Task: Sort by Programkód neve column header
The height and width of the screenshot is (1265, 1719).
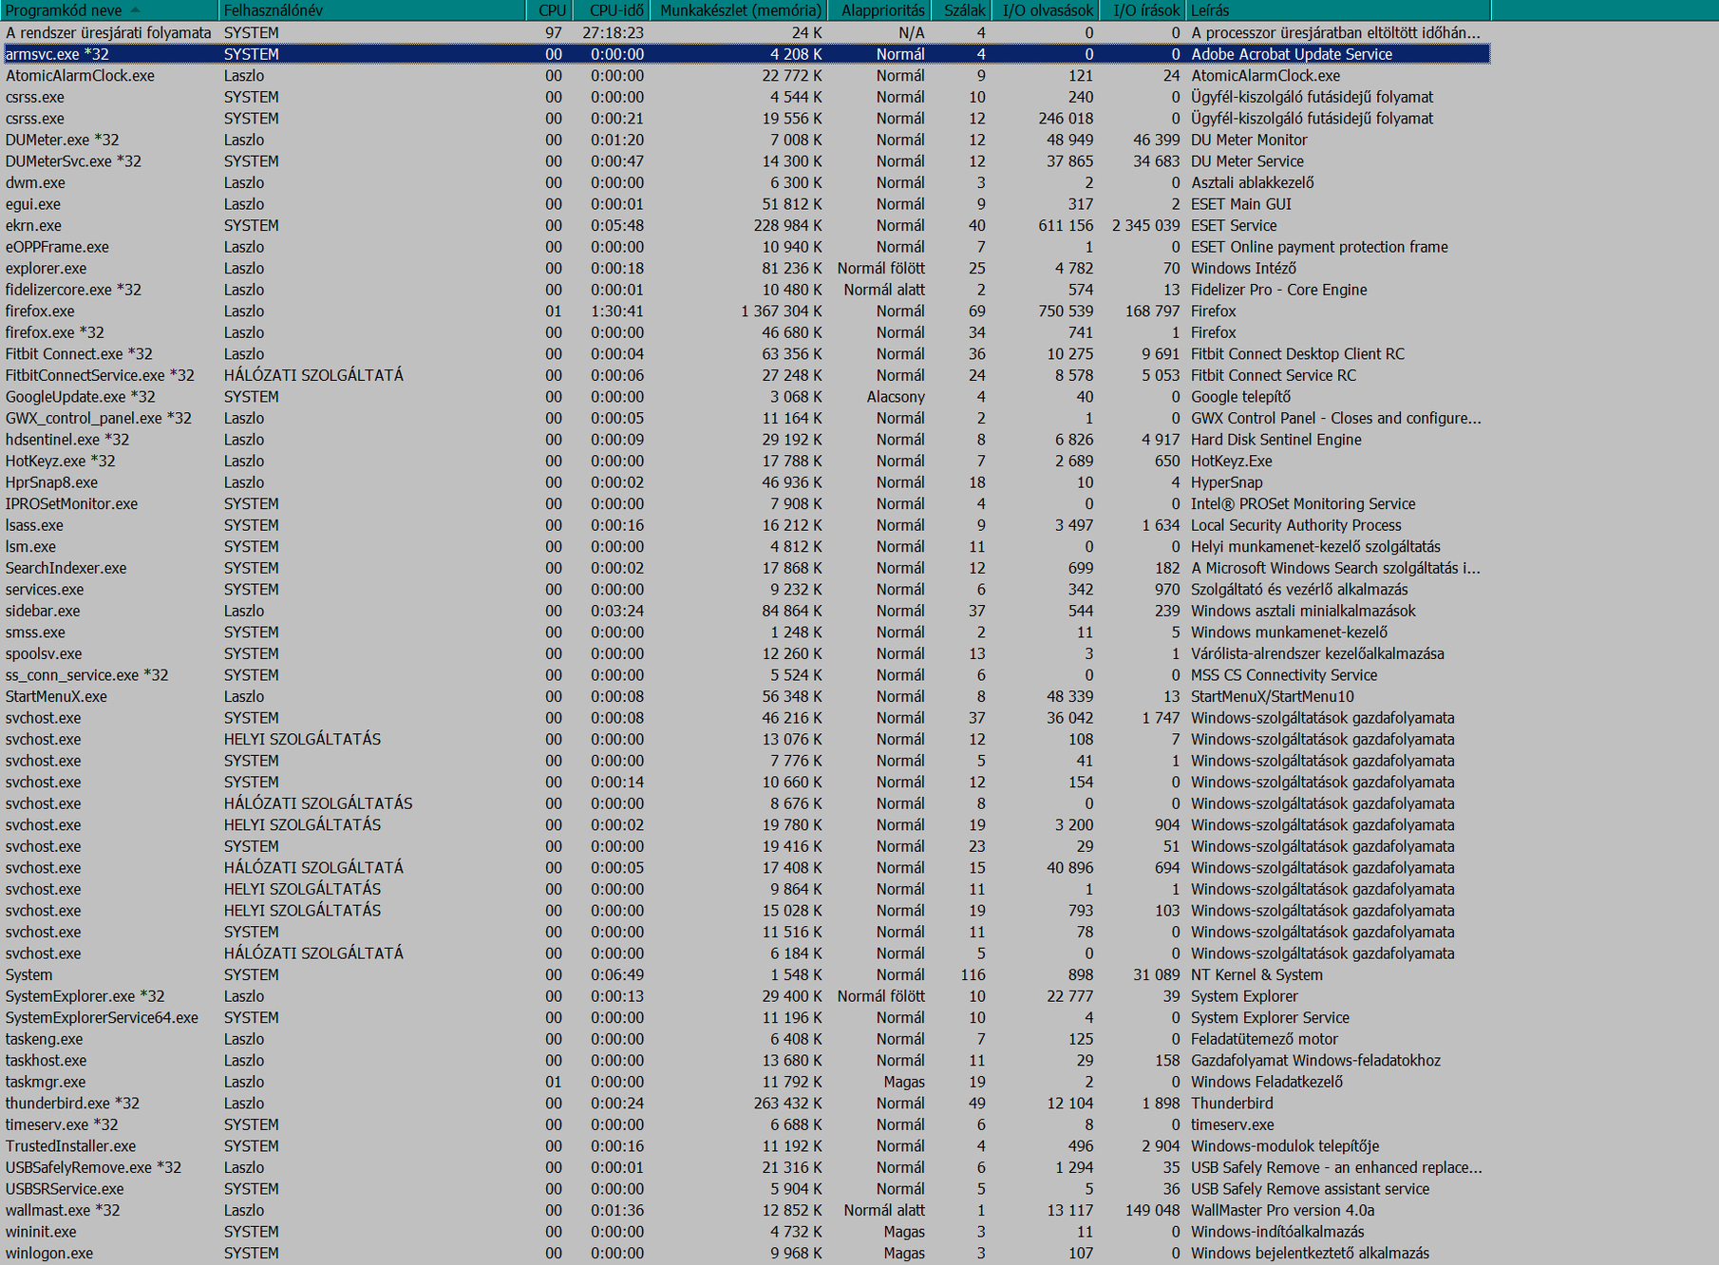Action: click(x=109, y=10)
